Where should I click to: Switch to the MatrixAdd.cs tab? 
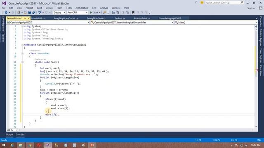tap(38, 18)
